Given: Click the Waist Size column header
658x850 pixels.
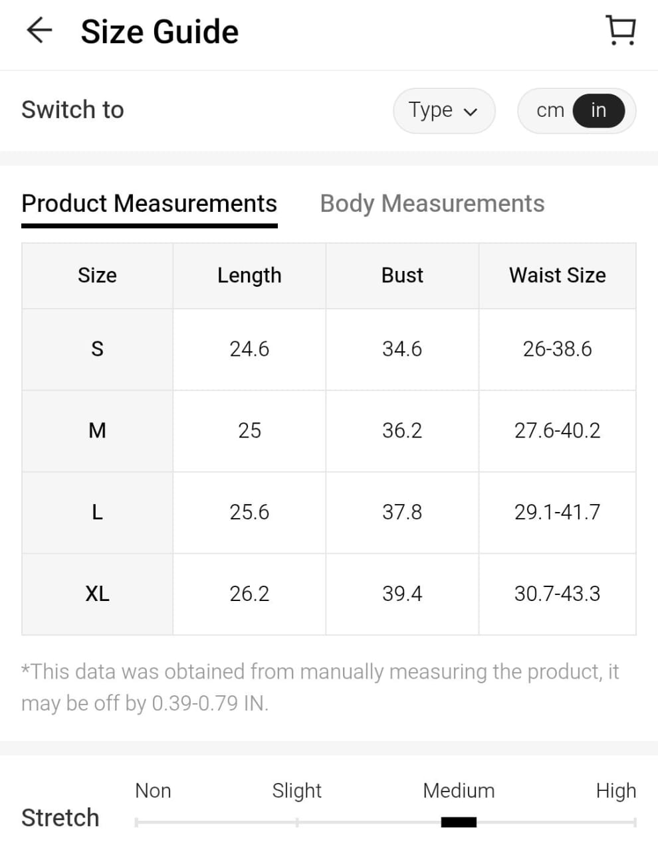Looking at the screenshot, I should [557, 275].
